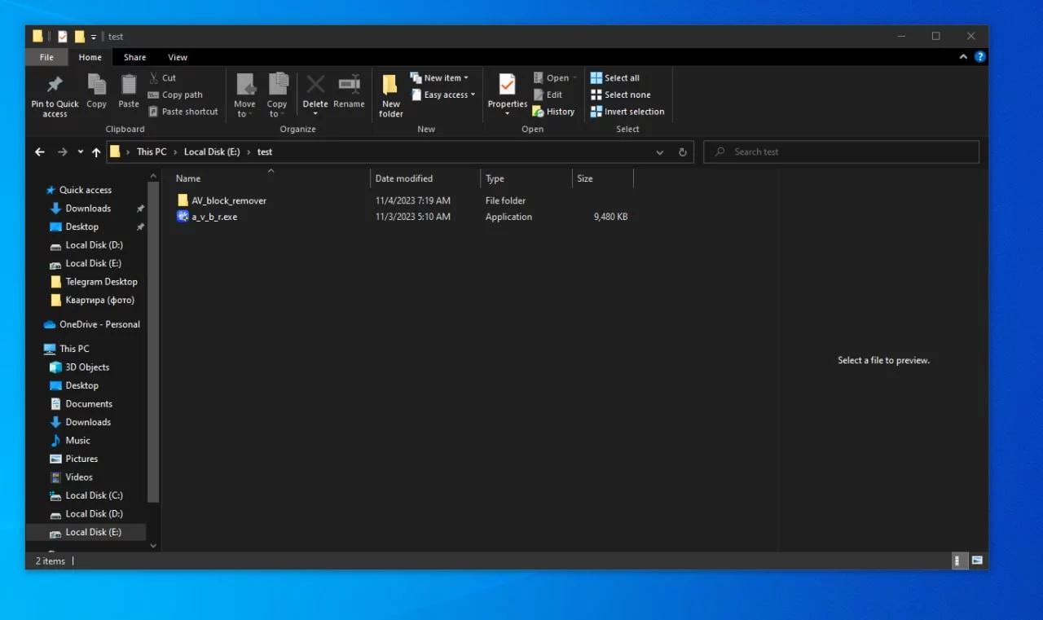Image resolution: width=1043 pixels, height=620 pixels.
Task: Switch to Large icons view in status bar
Action: coord(976,561)
